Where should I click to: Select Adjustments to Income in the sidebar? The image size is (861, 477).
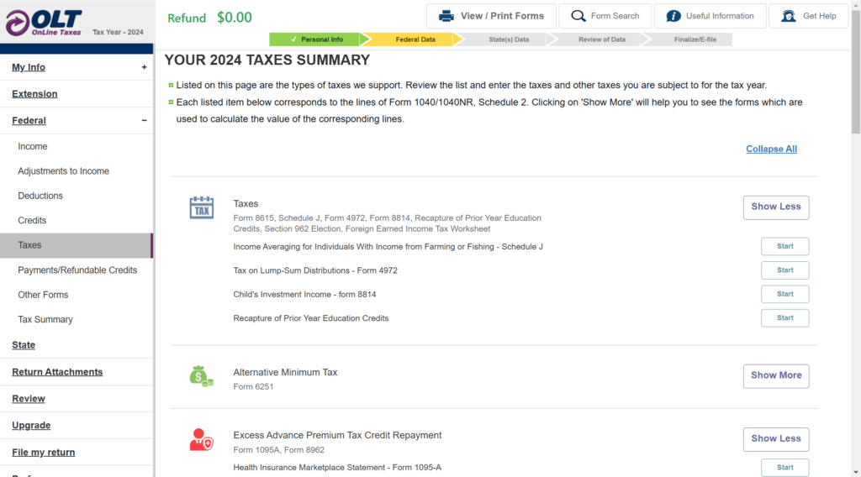tap(63, 171)
